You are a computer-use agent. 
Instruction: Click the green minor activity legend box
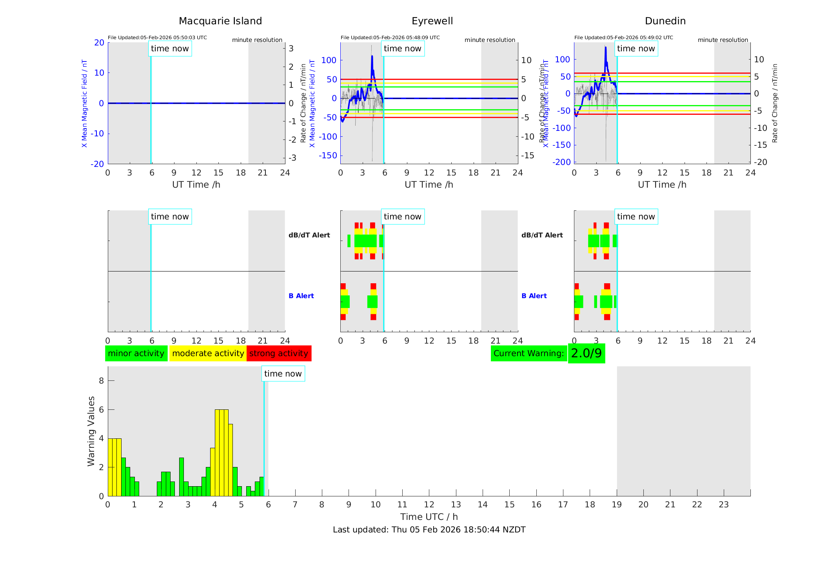coord(136,353)
